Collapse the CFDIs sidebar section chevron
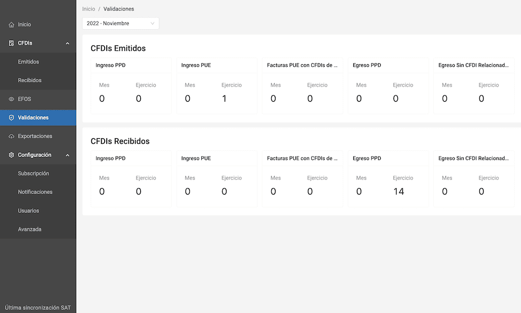This screenshot has height=313, width=521. click(x=68, y=43)
